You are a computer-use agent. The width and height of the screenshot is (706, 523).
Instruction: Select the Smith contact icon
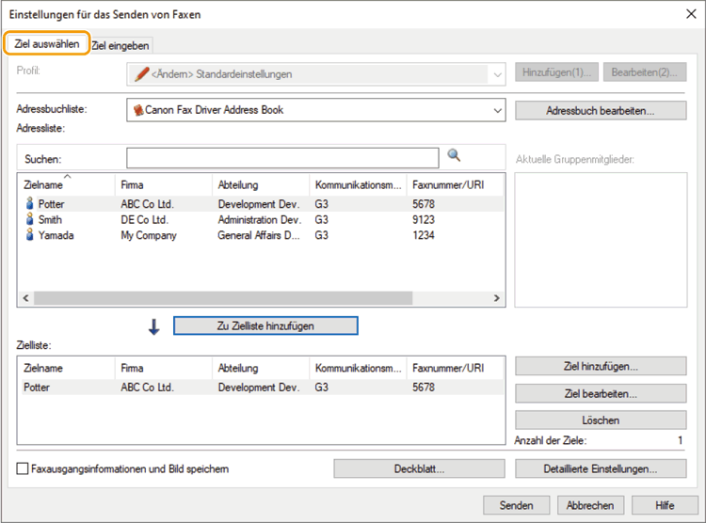click(x=29, y=219)
